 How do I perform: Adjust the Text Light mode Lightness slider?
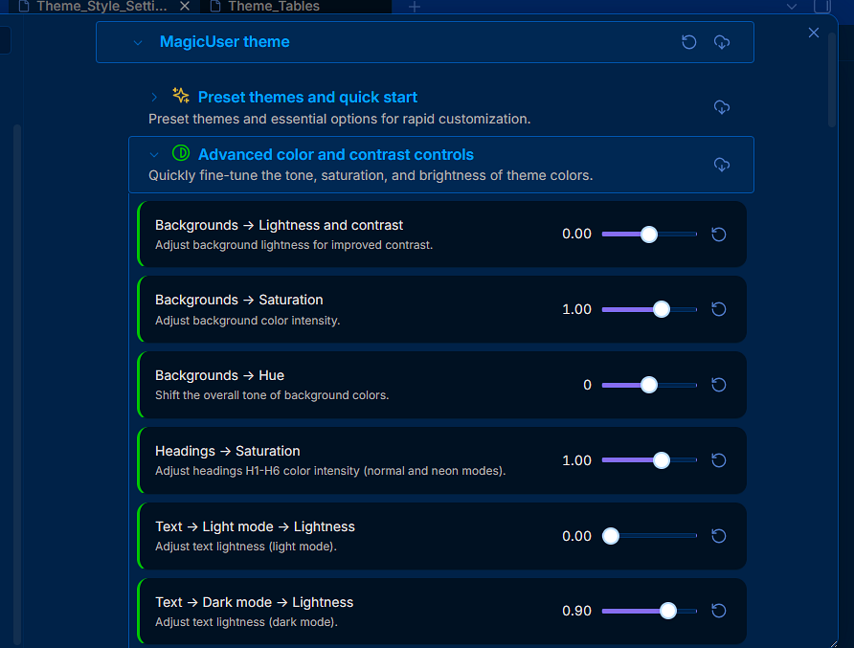coord(649,536)
